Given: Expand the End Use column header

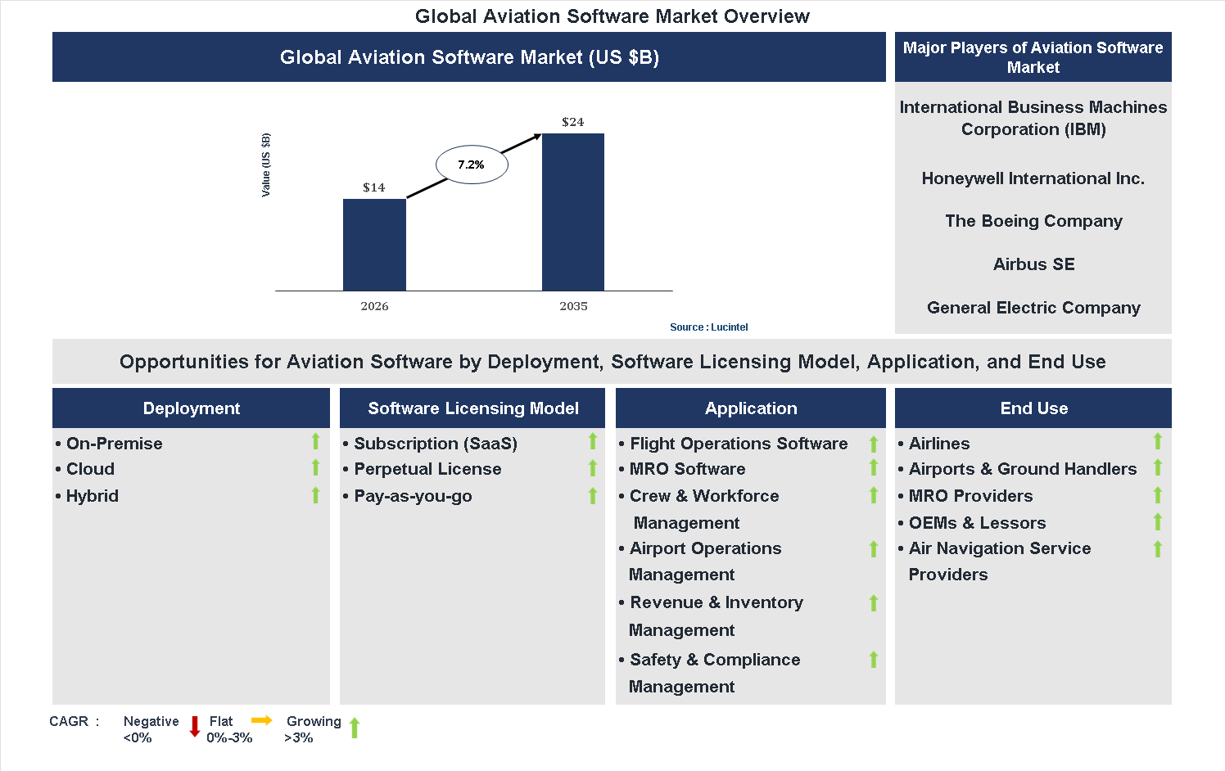Looking at the screenshot, I should [x=1033, y=408].
